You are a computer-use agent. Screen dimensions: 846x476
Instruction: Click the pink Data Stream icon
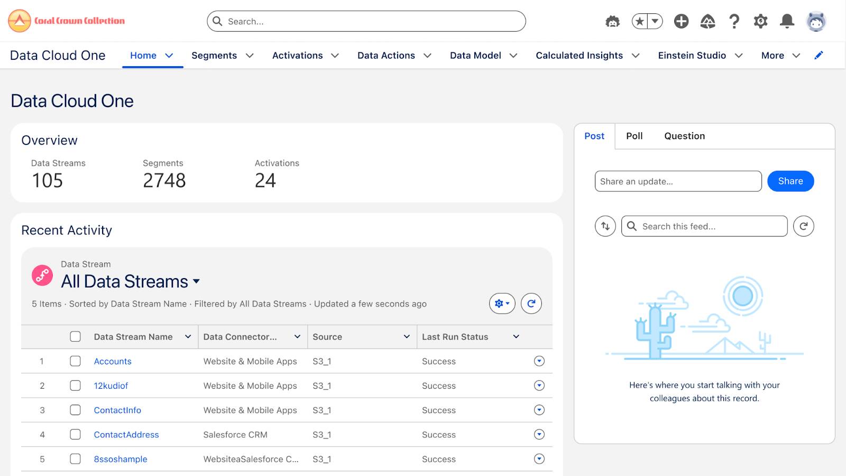point(42,276)
